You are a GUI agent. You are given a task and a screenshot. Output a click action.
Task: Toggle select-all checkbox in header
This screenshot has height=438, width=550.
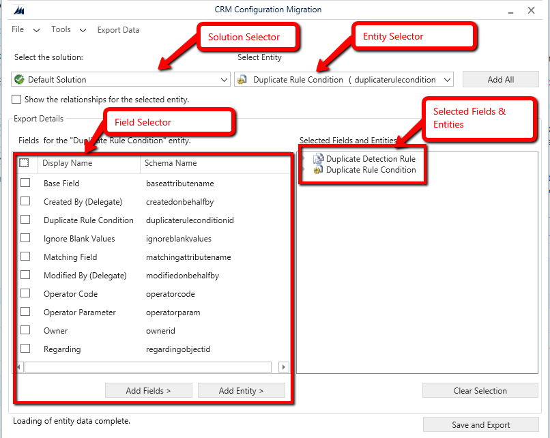[x=25, y=163]
